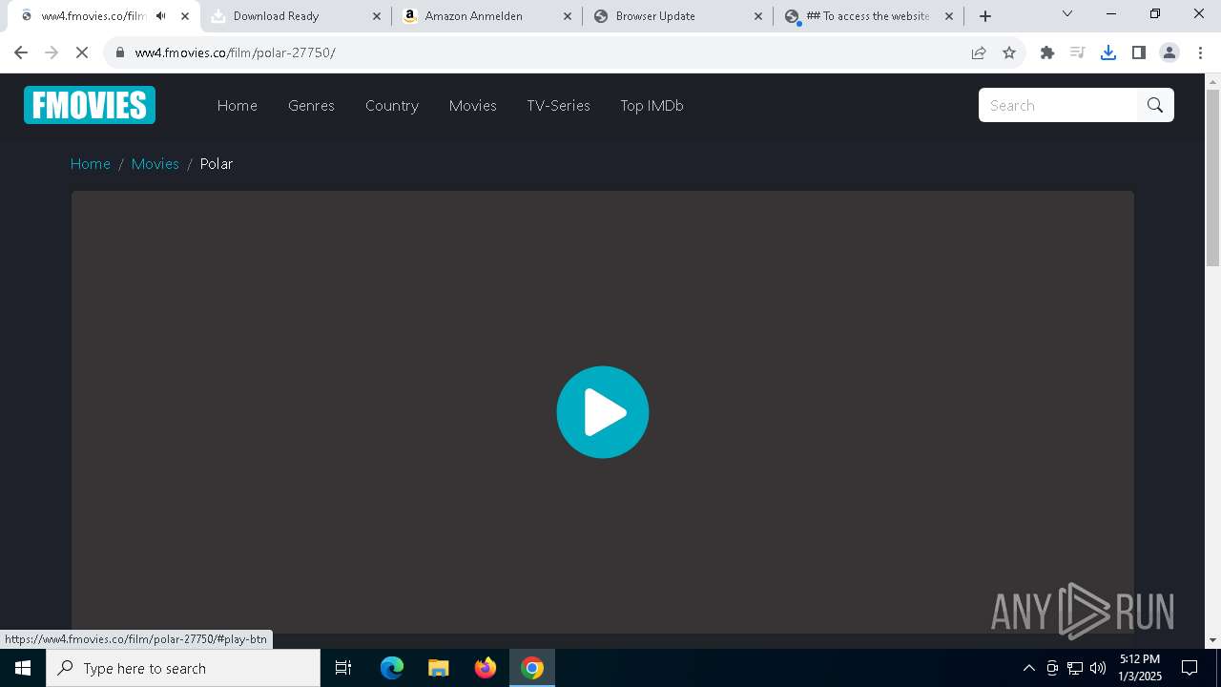Click Chrome icon in taskbar
The width and height of the screenshot is (1221, 687).
[x=532, y=668]
